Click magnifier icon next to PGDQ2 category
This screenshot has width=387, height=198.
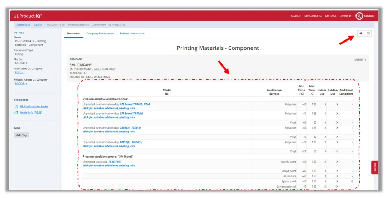click(x=26, y=84)
